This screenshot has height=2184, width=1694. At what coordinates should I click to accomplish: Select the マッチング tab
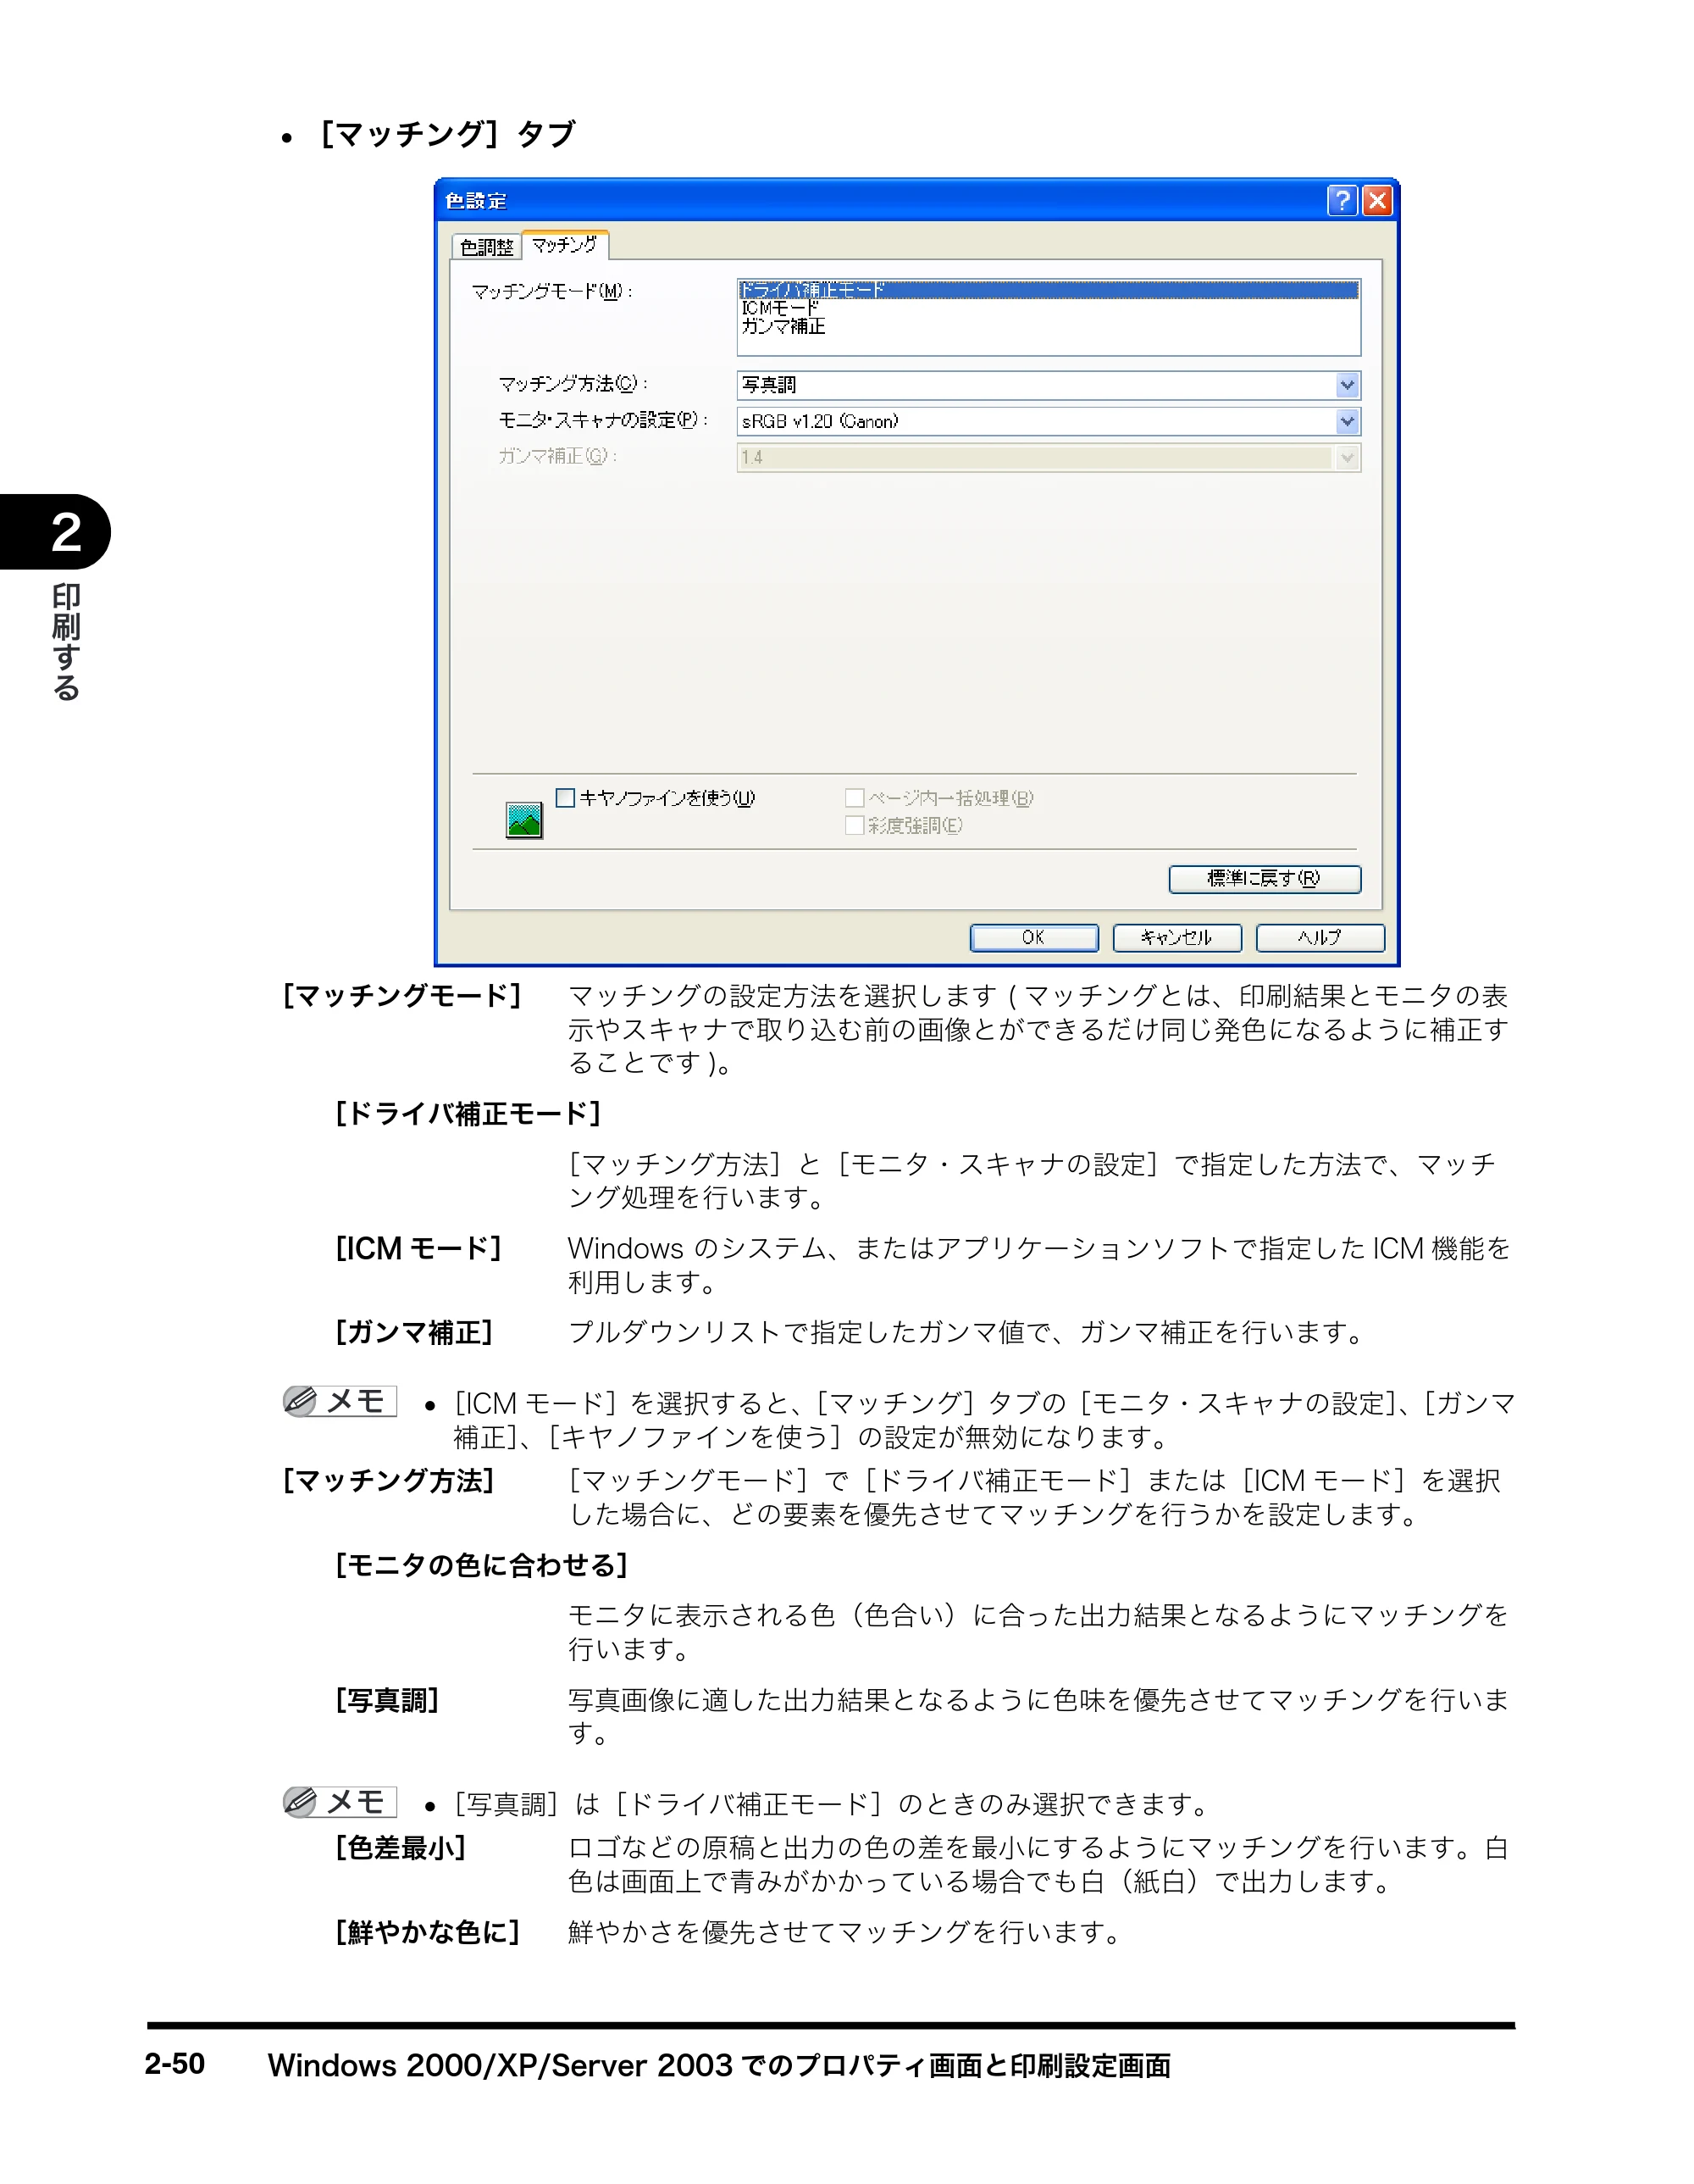[565, 244]
